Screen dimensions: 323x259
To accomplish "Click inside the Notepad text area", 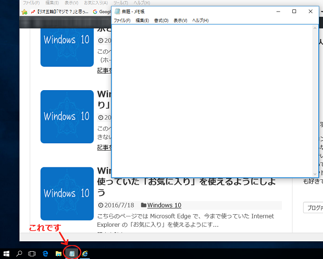I will [212, 101].
